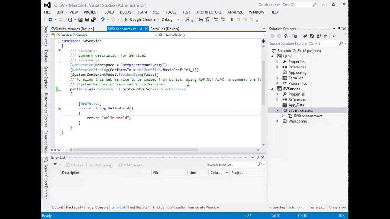Viewport: 390px width, 219px height.
Task: Collapse the summary comment outlining region
Action: coord(59,50)
